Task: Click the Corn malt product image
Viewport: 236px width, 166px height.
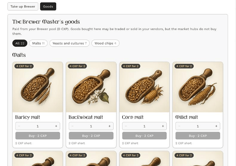Action: [x=144, y=87]
